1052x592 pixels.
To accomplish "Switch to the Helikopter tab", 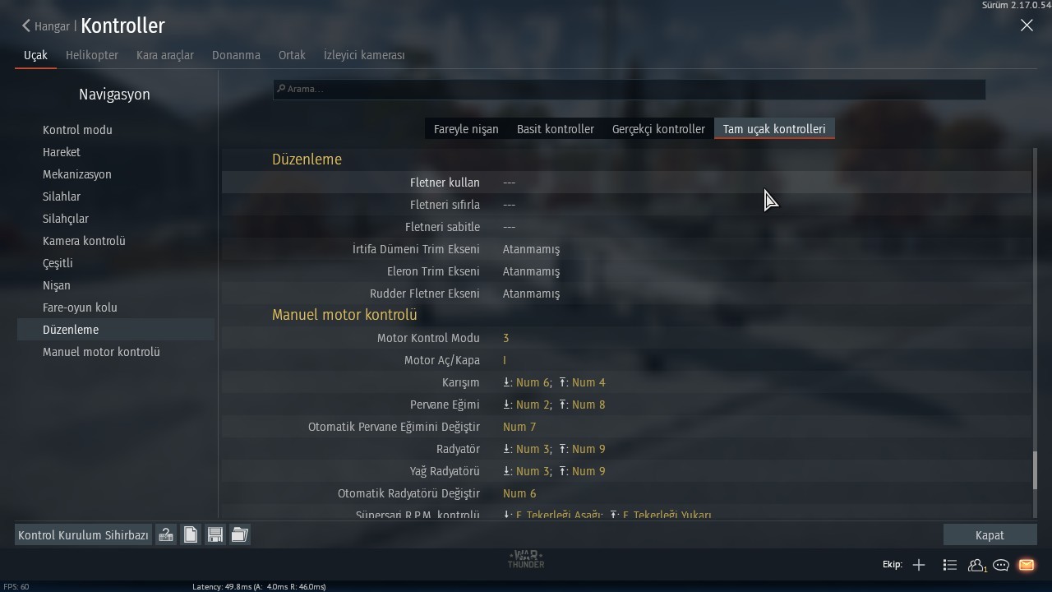I will (x=92, y=55).
